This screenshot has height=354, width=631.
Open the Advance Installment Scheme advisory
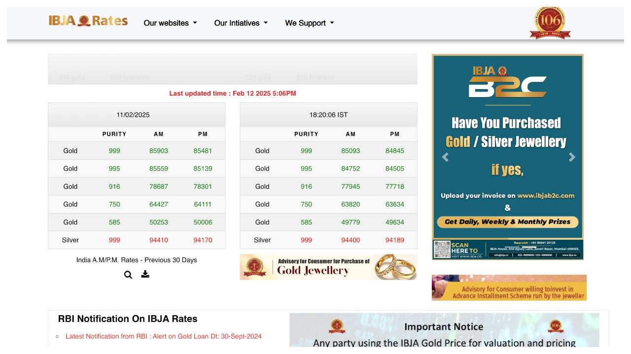tap(509, 288)
